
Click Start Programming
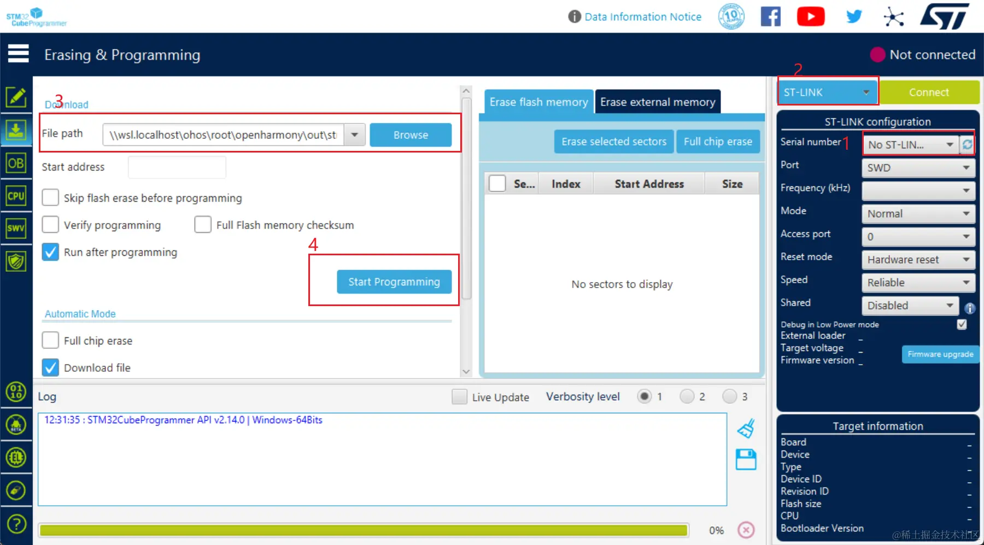[x=394, y=282]
